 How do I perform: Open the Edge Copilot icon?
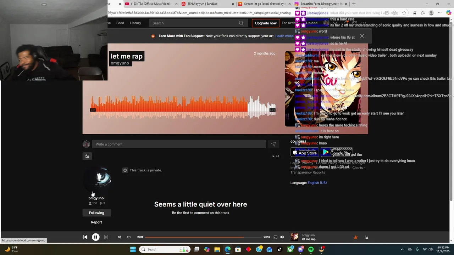pos(449,13)
